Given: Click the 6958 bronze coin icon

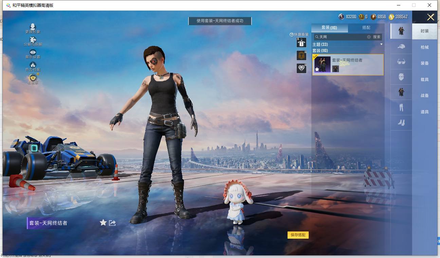Looking at the screenshot, I should click(x=373, y=17).
